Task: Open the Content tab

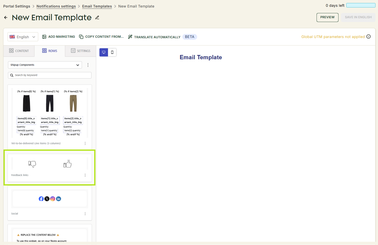Action: (19, 51)
